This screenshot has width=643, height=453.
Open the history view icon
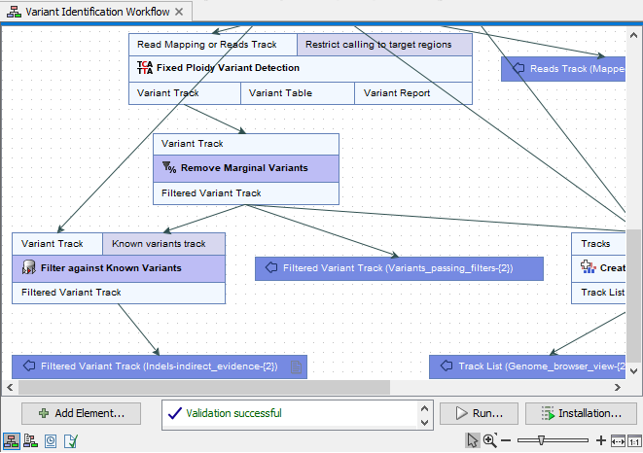pyautogui.click(x=50, y=440)
